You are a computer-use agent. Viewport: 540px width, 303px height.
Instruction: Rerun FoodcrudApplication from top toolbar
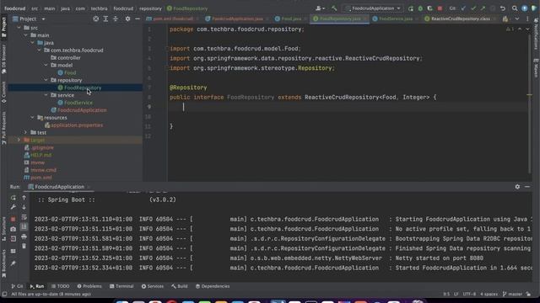(411, 8)
